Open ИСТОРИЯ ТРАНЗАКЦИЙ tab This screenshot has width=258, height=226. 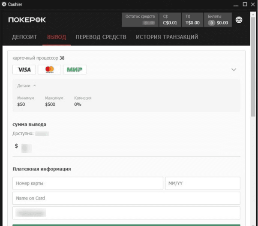pos(167,37)
